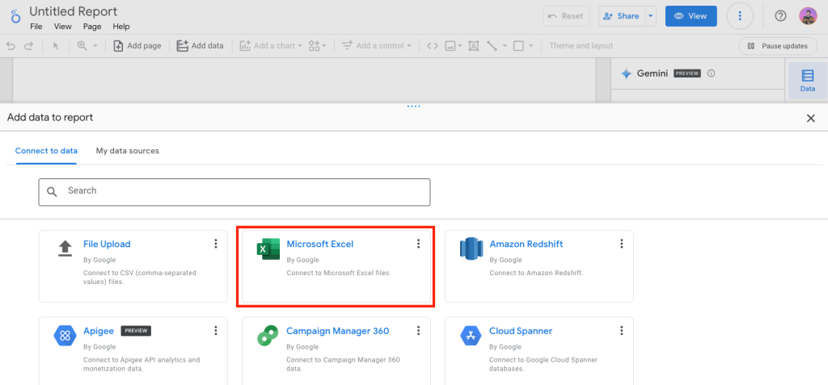This screenshot has width=828, height=385.
Task: Select the rectangle shape tool icon
Action: click(518, 46)
